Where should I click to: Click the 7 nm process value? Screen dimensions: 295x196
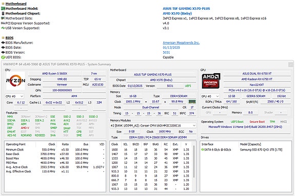(x=94, y=74)
